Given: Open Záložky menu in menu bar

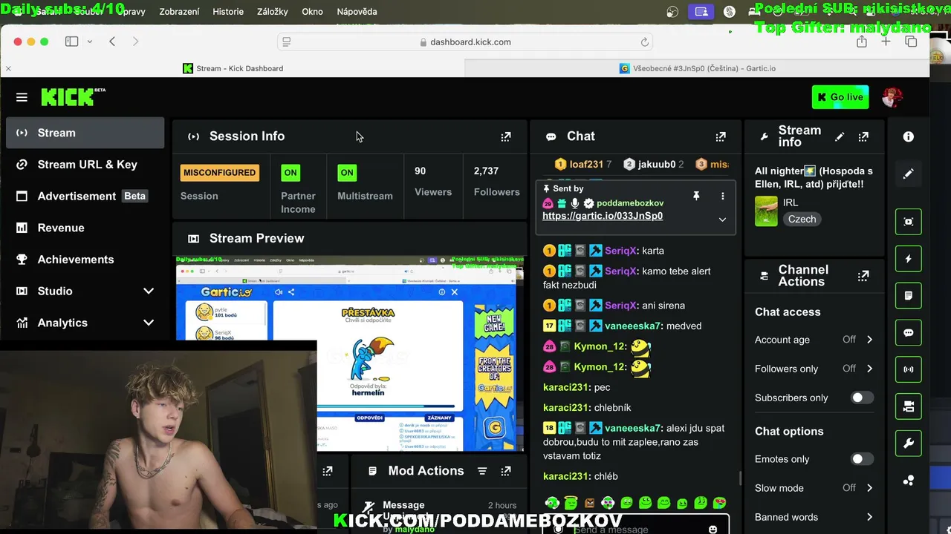Looking at the screenshot, I should click(273, 12).
